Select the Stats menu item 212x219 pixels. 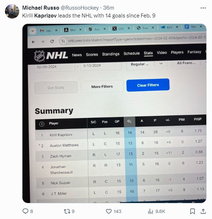tap(148, 53)
